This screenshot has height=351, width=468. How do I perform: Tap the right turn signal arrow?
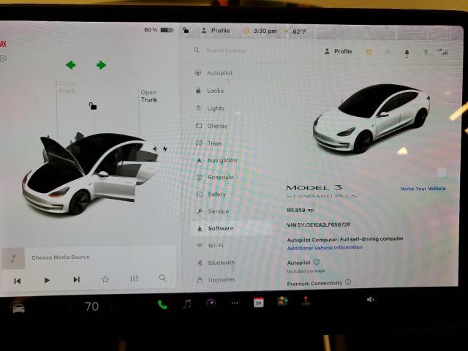(101, 65)
